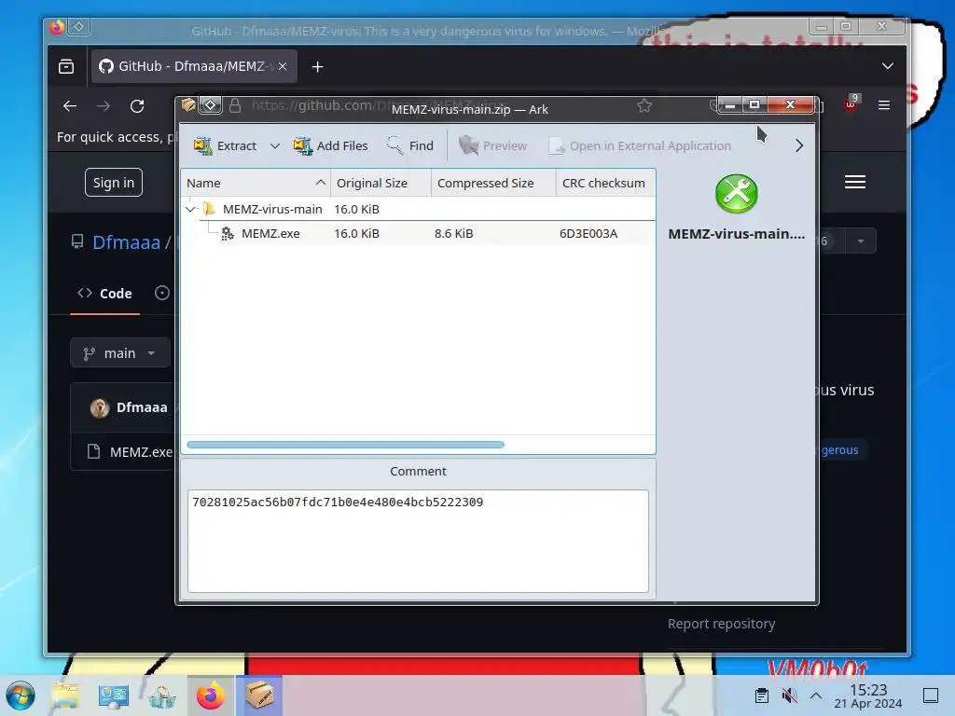Sort by Original Size column

click(381, 184)
